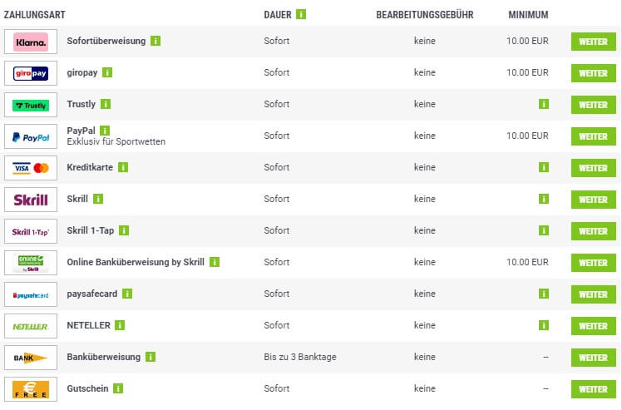Show info for Sofortüberweisung
Screen dimensions: 622x410
tap(155, 41)
